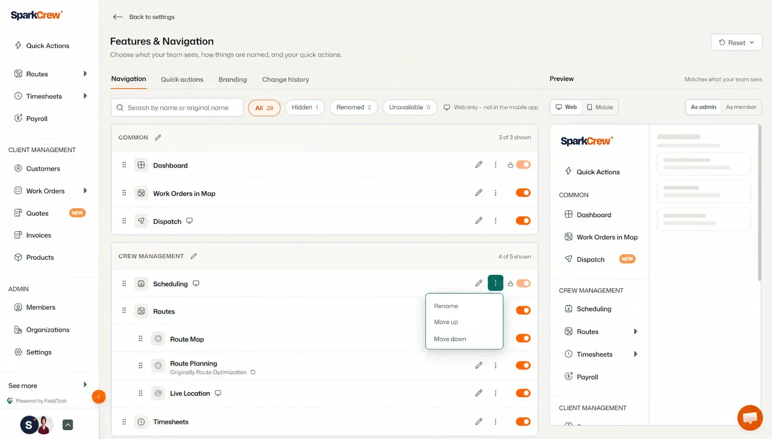Collapse the left sidebar with orange arrow
The height and width of the screenshot is (439, 772).
pyautogui.click(x=99, y=397)
